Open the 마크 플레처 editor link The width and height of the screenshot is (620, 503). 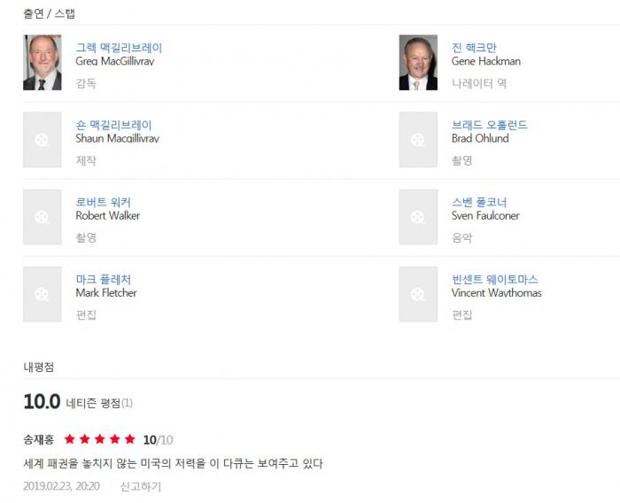coord(103,279)
